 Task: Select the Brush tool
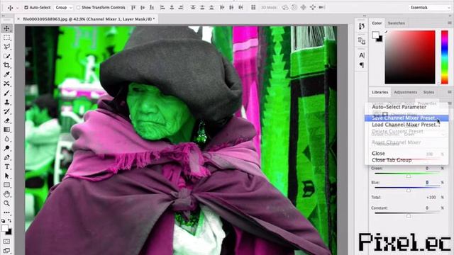pyautogui.click(x=6, y=93)
